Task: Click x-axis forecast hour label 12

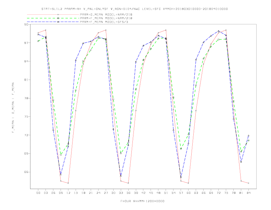Action: pyautogui.click(x=68, y=193)
